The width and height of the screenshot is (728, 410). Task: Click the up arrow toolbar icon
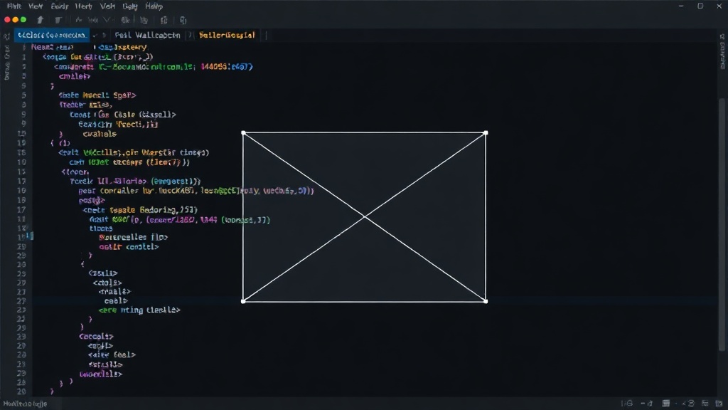pyautogui.click(x=40, y=20)
